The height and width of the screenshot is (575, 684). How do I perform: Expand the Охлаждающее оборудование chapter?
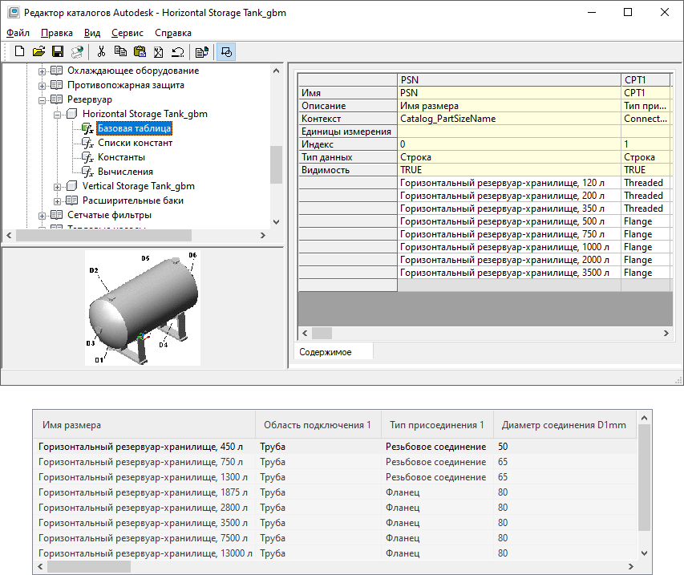click(x=42, y=71)
